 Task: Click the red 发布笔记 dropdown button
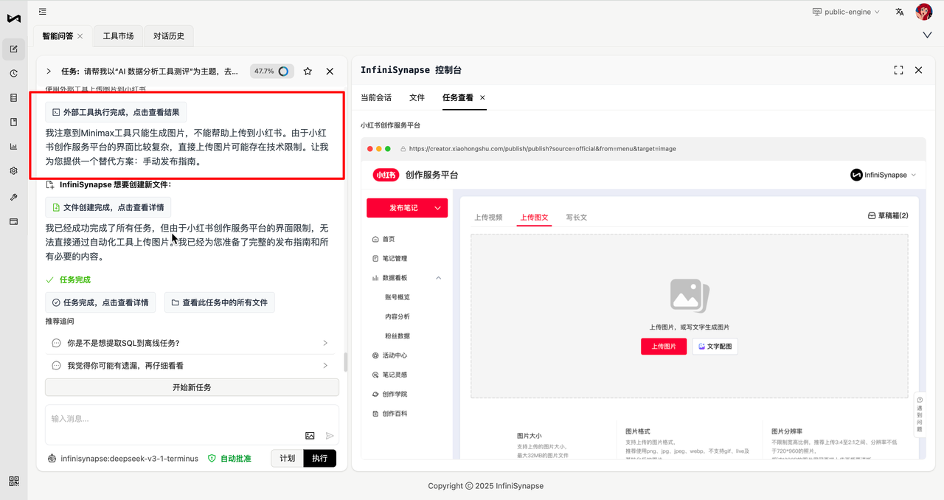[407, 208]
